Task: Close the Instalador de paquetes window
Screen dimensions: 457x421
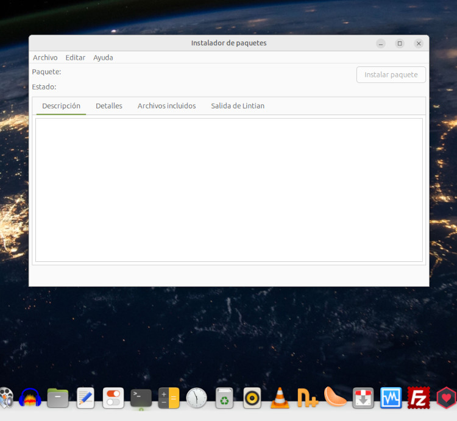Action: click(419, 43)
